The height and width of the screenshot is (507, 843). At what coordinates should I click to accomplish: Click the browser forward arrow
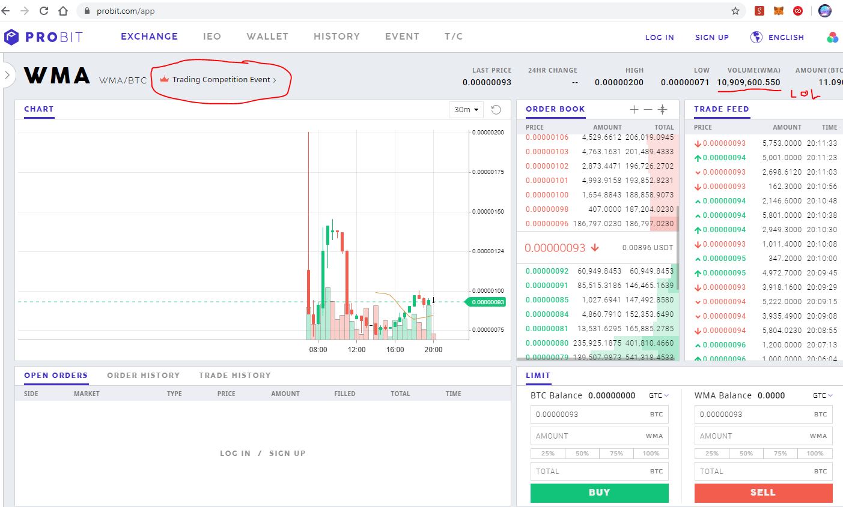[25, 11]
